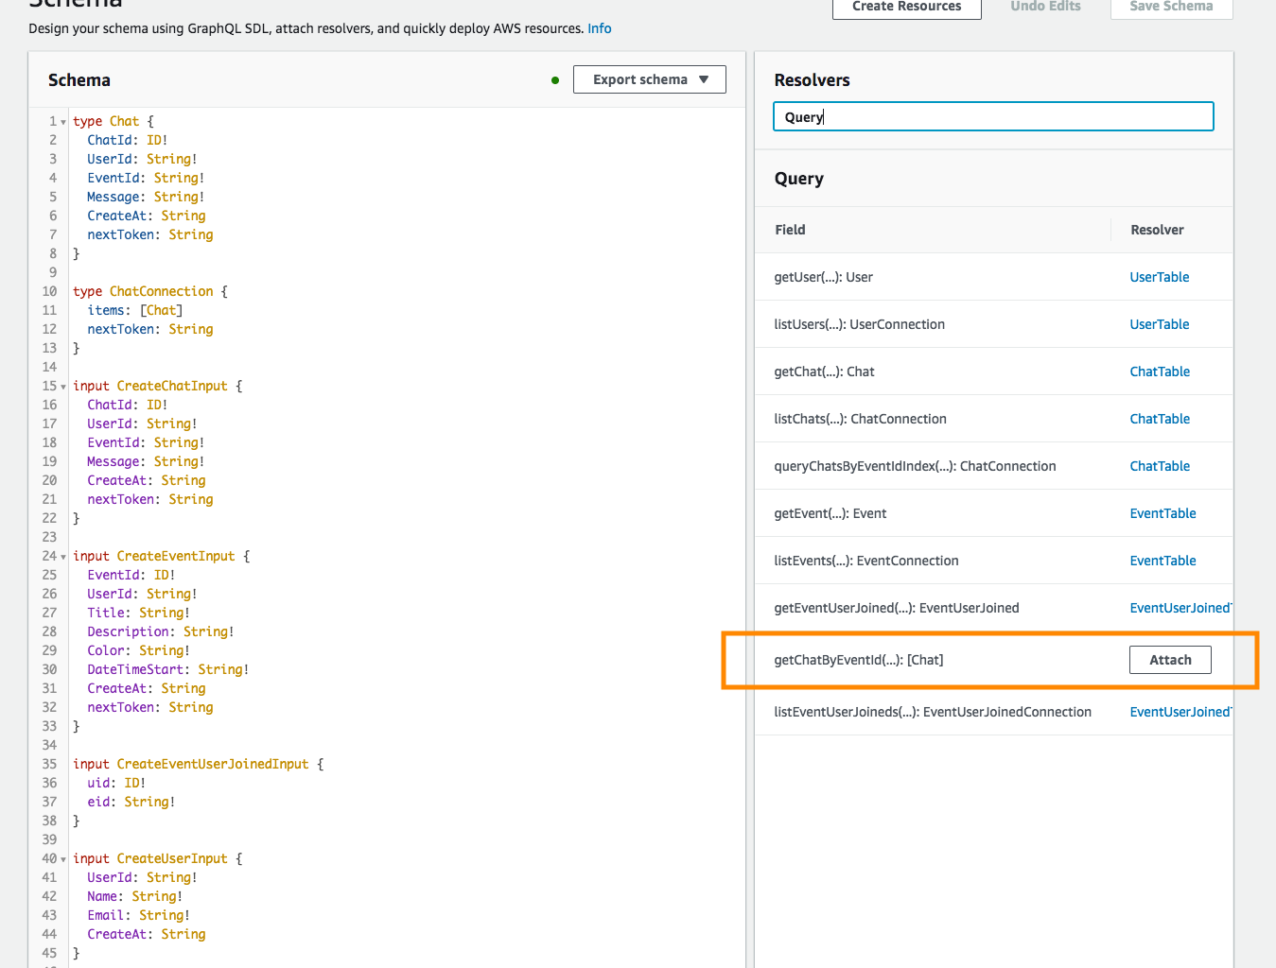Click the Resolvers panel heading
The height and width of the screenshot is (968, 1276).
click(x=812, y=80)
